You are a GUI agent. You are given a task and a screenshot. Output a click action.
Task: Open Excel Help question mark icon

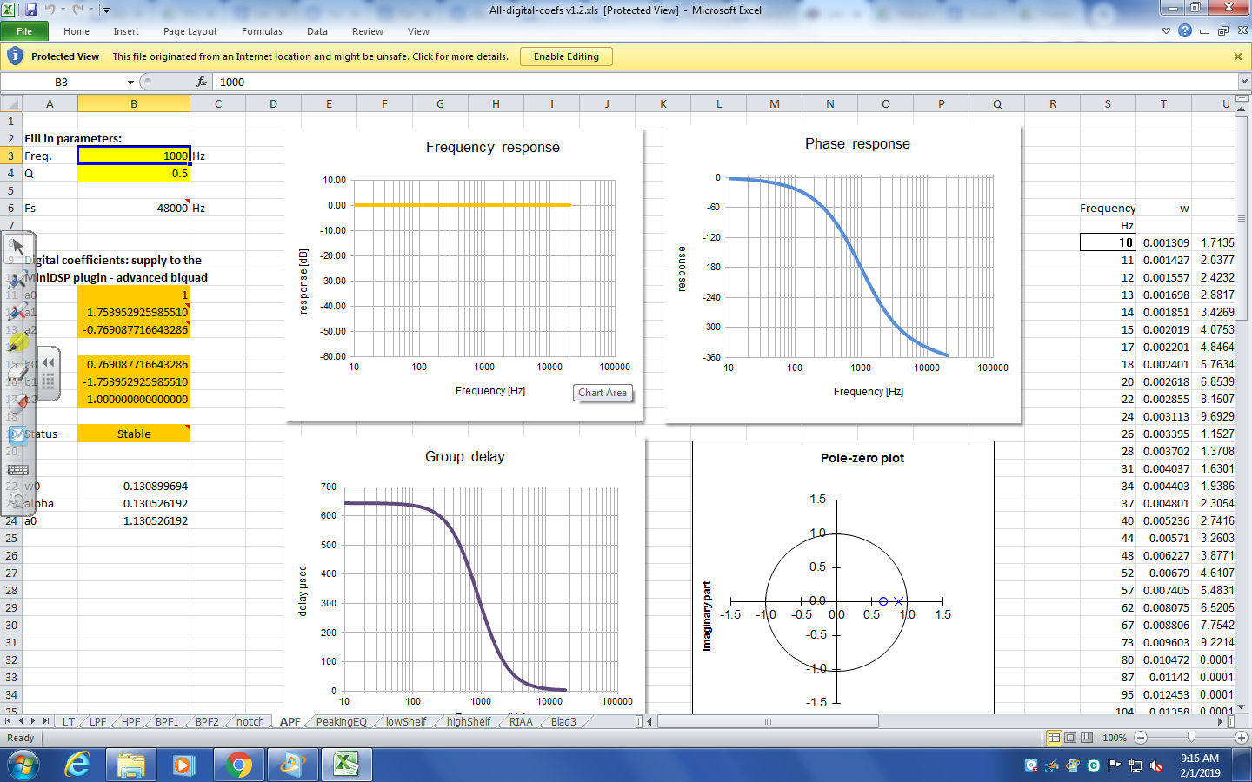pyautogui.click(x=1184, y=30)
